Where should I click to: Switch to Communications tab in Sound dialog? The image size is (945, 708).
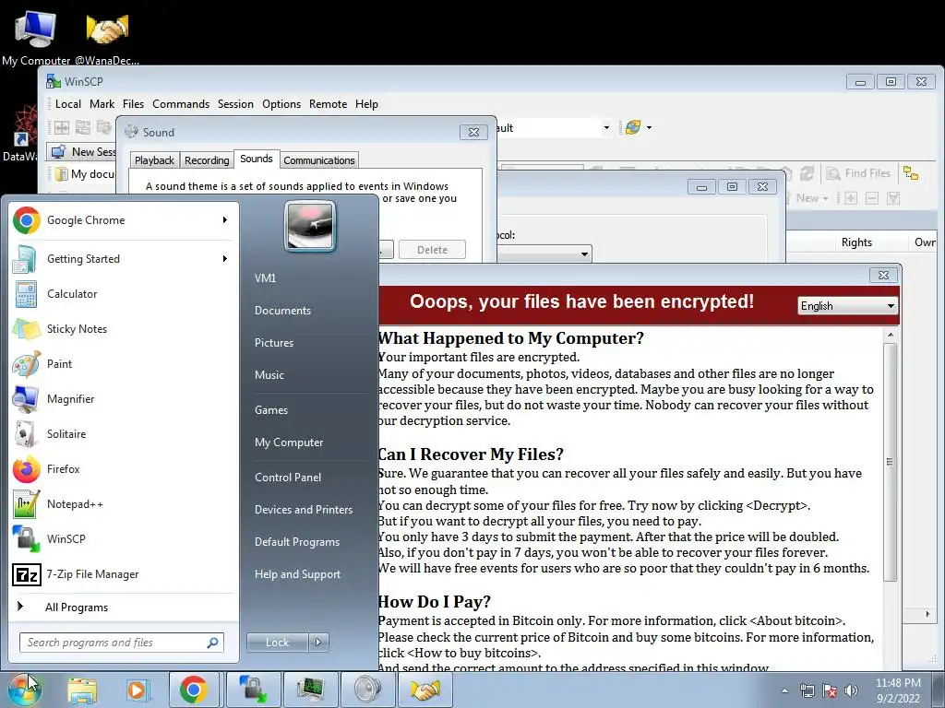pyautogui.click(x=319, y=160)
